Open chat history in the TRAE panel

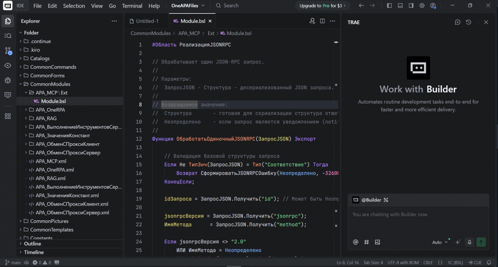pos(469,22)
